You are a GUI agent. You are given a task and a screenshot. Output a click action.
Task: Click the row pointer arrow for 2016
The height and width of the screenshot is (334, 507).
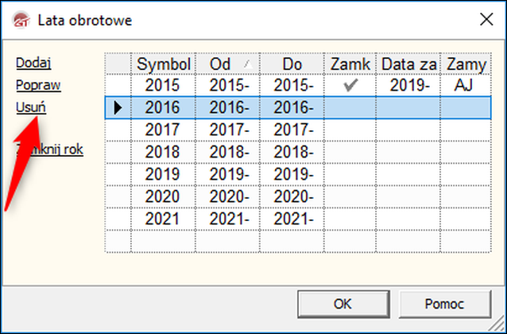pyautogui.click(x=118, y=107)
